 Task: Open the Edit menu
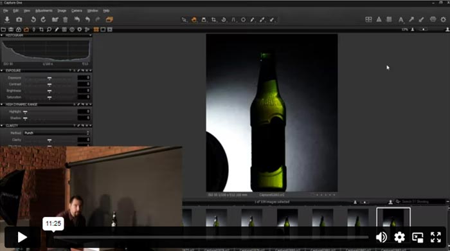pos(16,11)
